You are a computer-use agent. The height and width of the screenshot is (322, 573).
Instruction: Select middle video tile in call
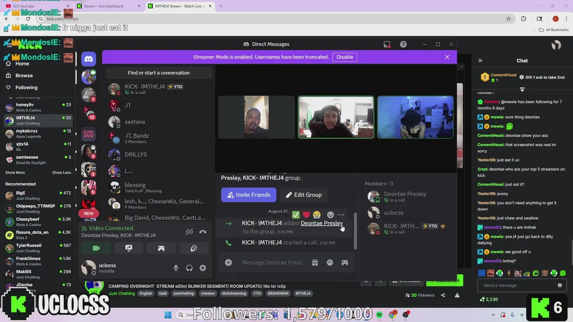[x=336, y=117]
